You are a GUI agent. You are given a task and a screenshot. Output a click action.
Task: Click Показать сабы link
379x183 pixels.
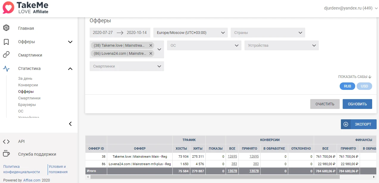coord(355,77)
